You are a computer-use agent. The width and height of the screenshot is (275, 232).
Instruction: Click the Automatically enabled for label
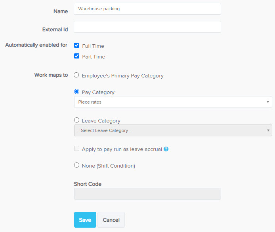click(x=36, y=45)
